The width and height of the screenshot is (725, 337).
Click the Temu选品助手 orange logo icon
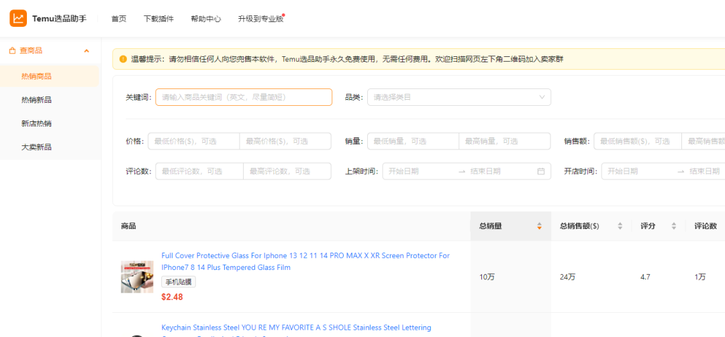[x=19, y=19]
